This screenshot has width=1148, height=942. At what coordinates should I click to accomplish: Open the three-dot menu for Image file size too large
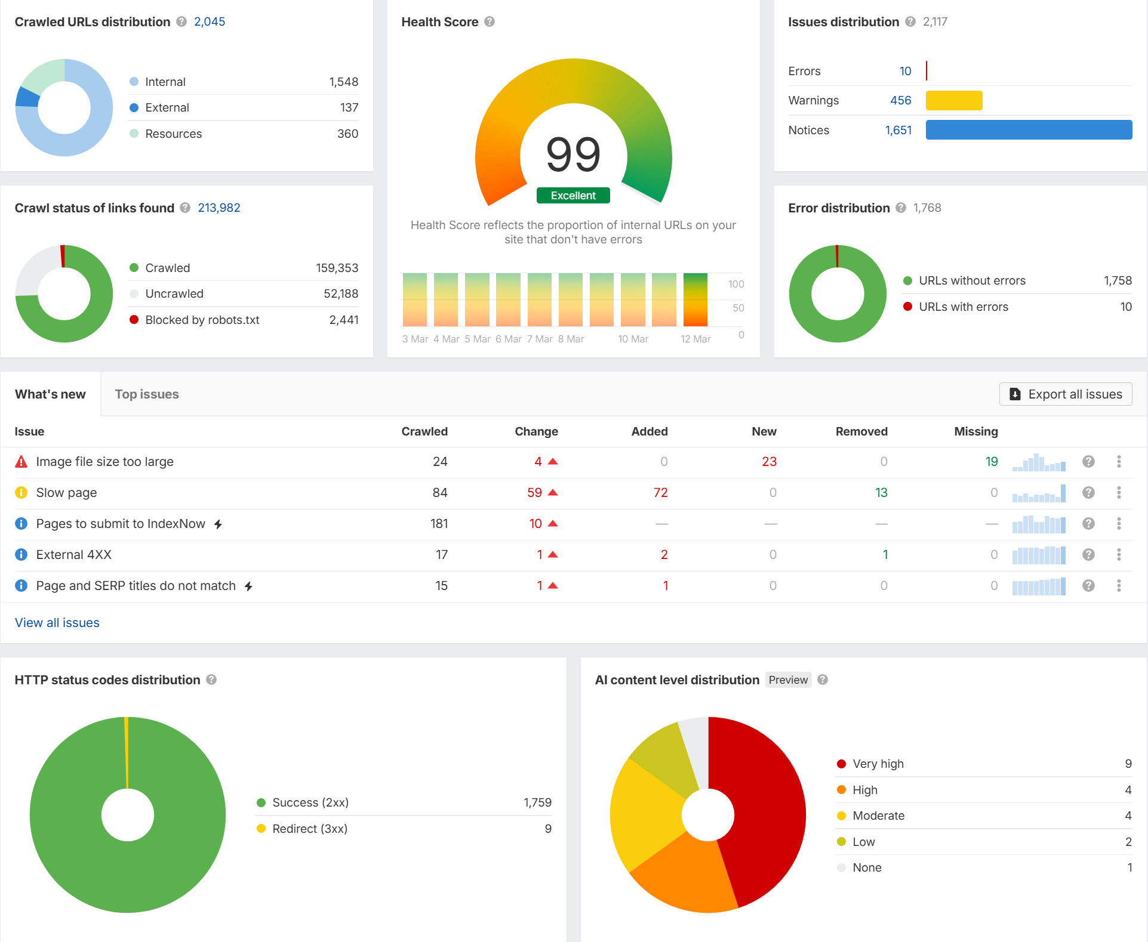coord(1119,461)
